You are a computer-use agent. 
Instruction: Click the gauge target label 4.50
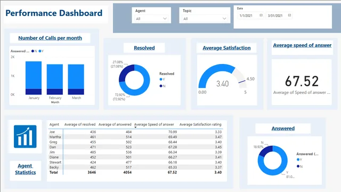(x=250, y=79)
